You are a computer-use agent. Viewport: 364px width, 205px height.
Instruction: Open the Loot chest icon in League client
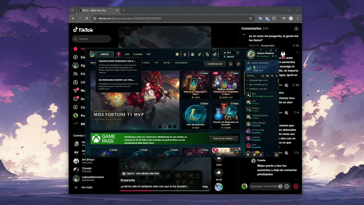192,54
